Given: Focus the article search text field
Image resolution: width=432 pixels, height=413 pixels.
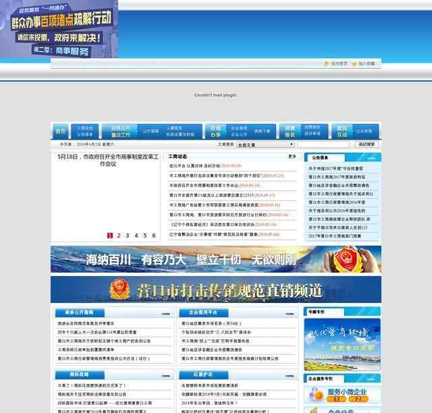Looking at the screenshot, I should click(x=323, y=144).
